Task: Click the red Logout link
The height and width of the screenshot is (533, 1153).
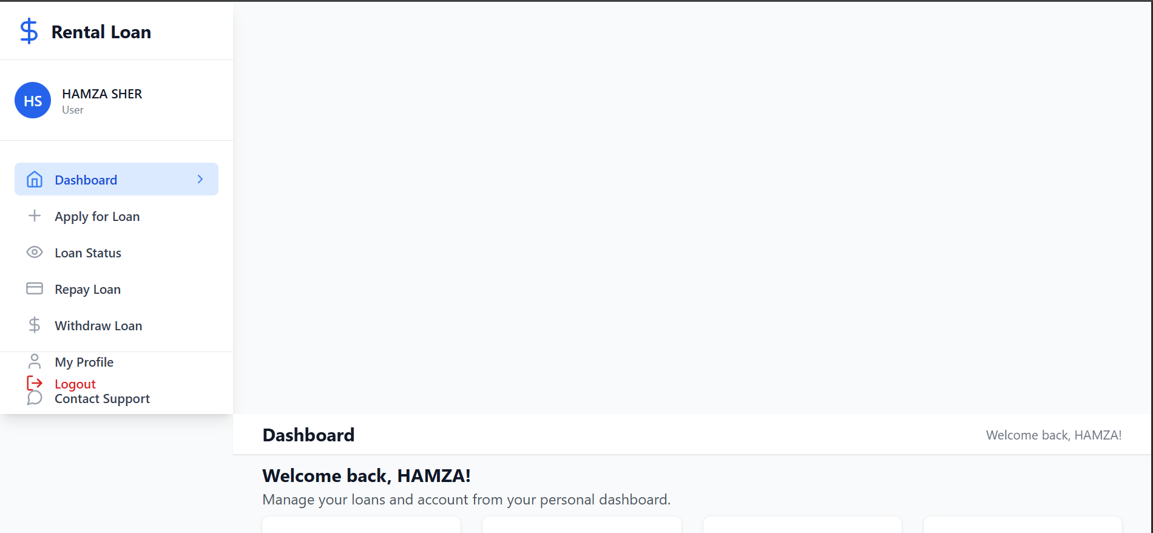Action: click(75, 384)
